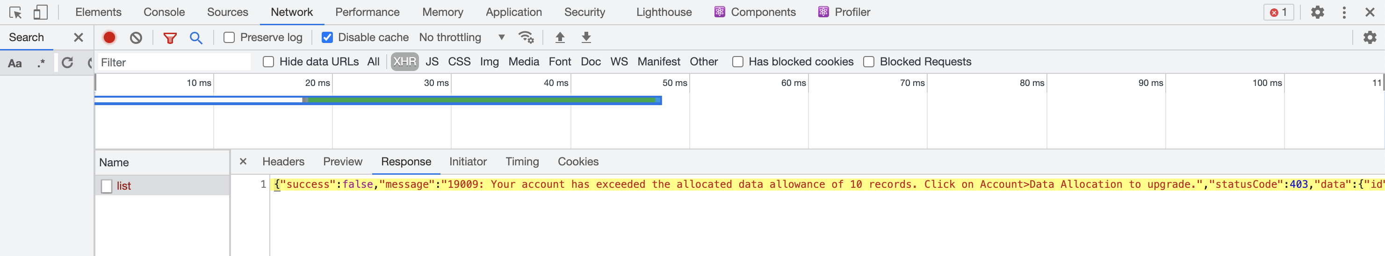This screenshot has width=1385, height=256.
Task: Open the Headers tab of request
Action: (283, 162)
